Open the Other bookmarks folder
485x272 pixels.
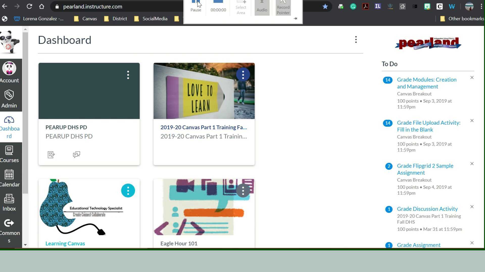click(462, 19)
